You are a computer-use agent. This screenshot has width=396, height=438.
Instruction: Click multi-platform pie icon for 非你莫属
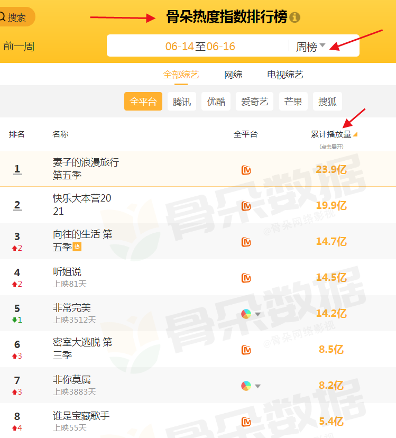point(246,386)
